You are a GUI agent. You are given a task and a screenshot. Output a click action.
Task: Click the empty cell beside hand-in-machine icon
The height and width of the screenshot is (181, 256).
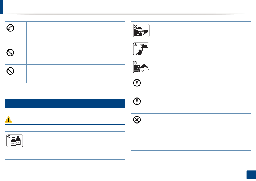click(x=203, y=31)
